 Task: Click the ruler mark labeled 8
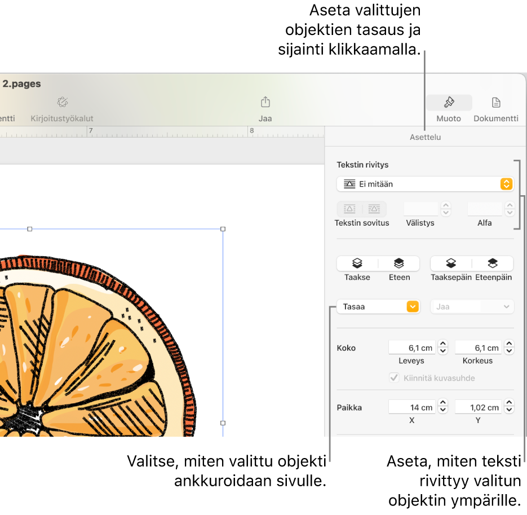pos(251,130)
